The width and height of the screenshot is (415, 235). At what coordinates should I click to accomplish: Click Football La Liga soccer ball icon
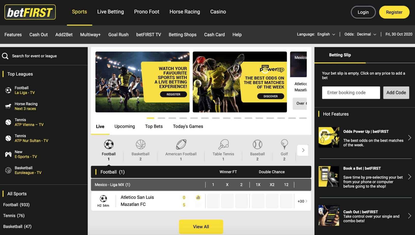click(x=8, y=90)
